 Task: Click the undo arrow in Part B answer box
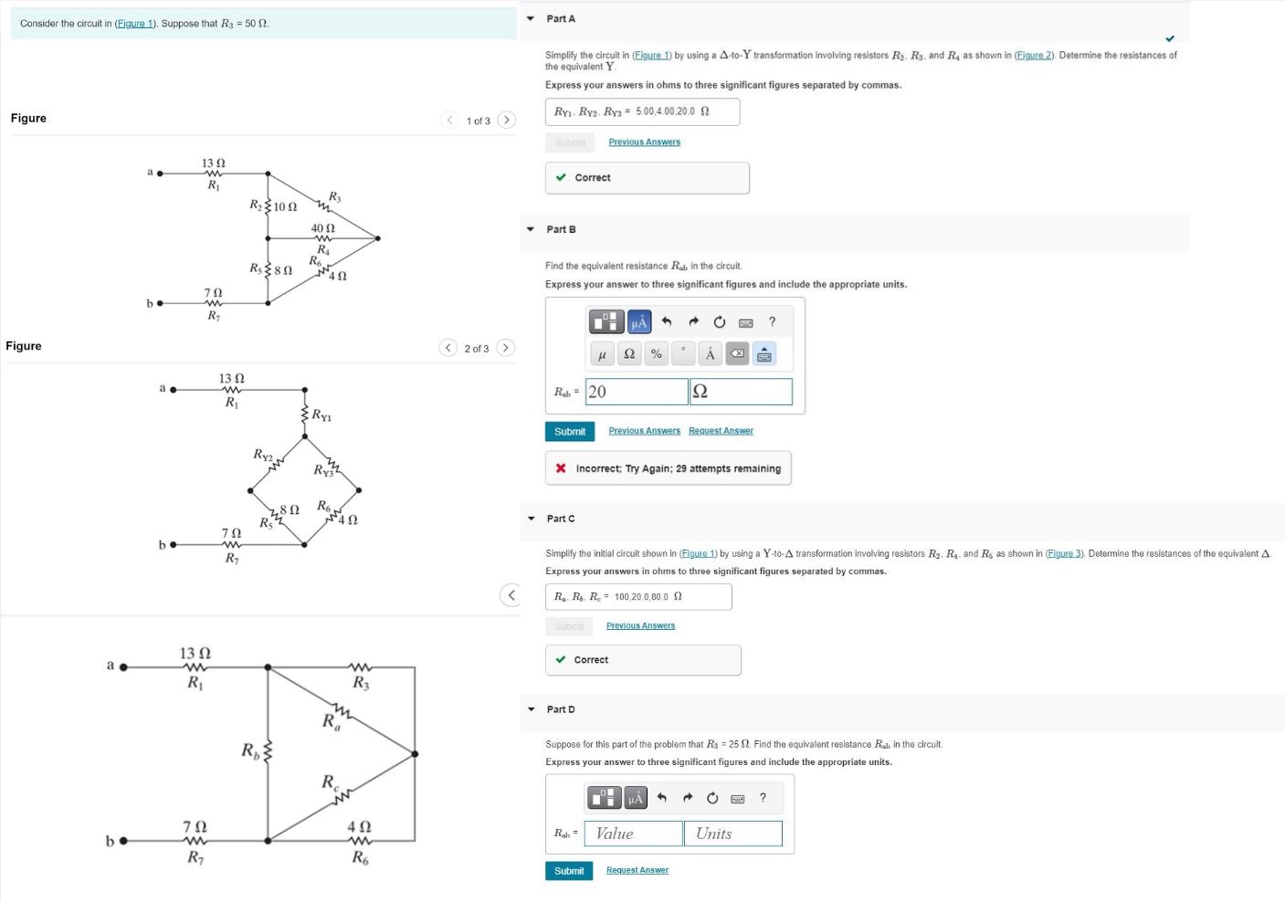(666, 321)
